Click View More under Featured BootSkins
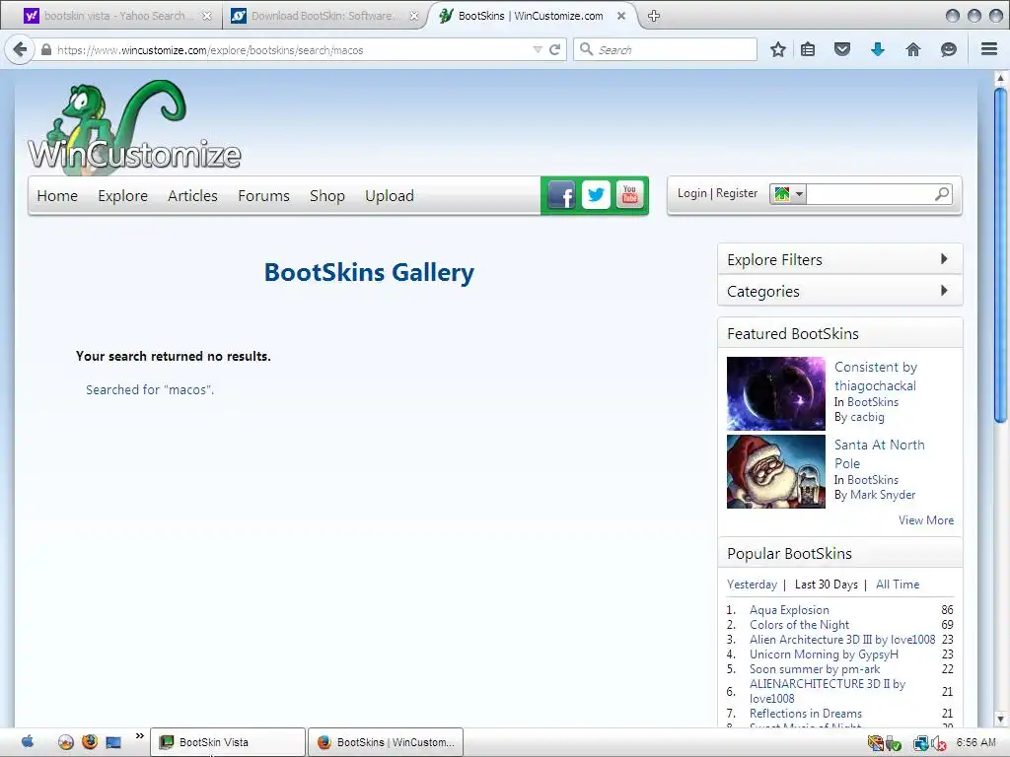This screenshot has width=1010, height=757. tap(926, 520)
